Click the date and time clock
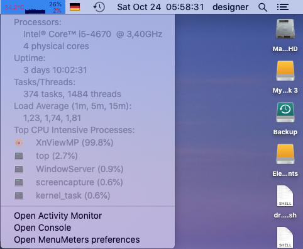 [x=160, y=7]
